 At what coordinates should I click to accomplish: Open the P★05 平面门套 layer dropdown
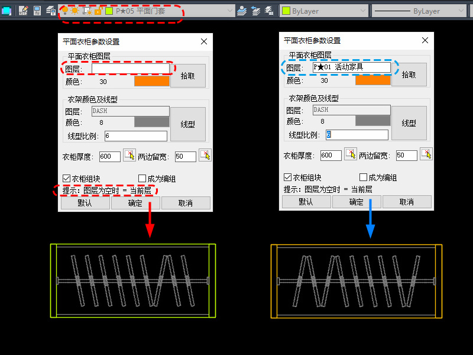[x=146, y=11]
